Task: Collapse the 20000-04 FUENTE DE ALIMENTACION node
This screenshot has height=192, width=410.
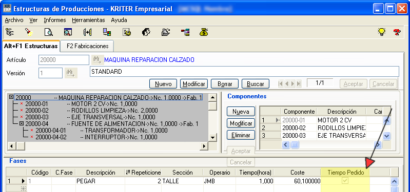Action: pyautogui.click(x=22, y=123)
